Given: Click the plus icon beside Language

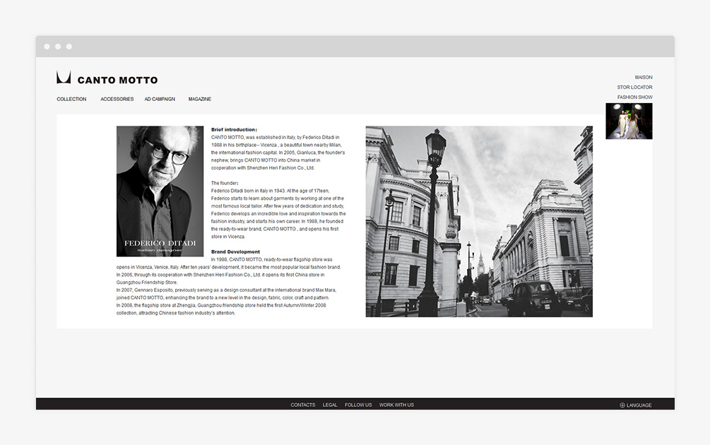Looking at the screenshot, I should point(622,405).
